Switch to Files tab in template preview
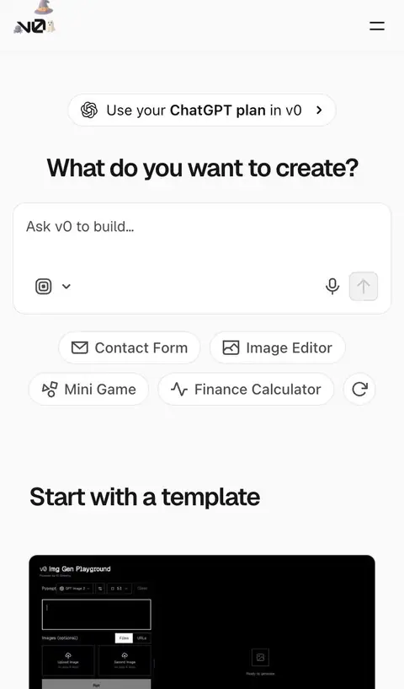Screen dimensions: 404x689 pos(124,638)
